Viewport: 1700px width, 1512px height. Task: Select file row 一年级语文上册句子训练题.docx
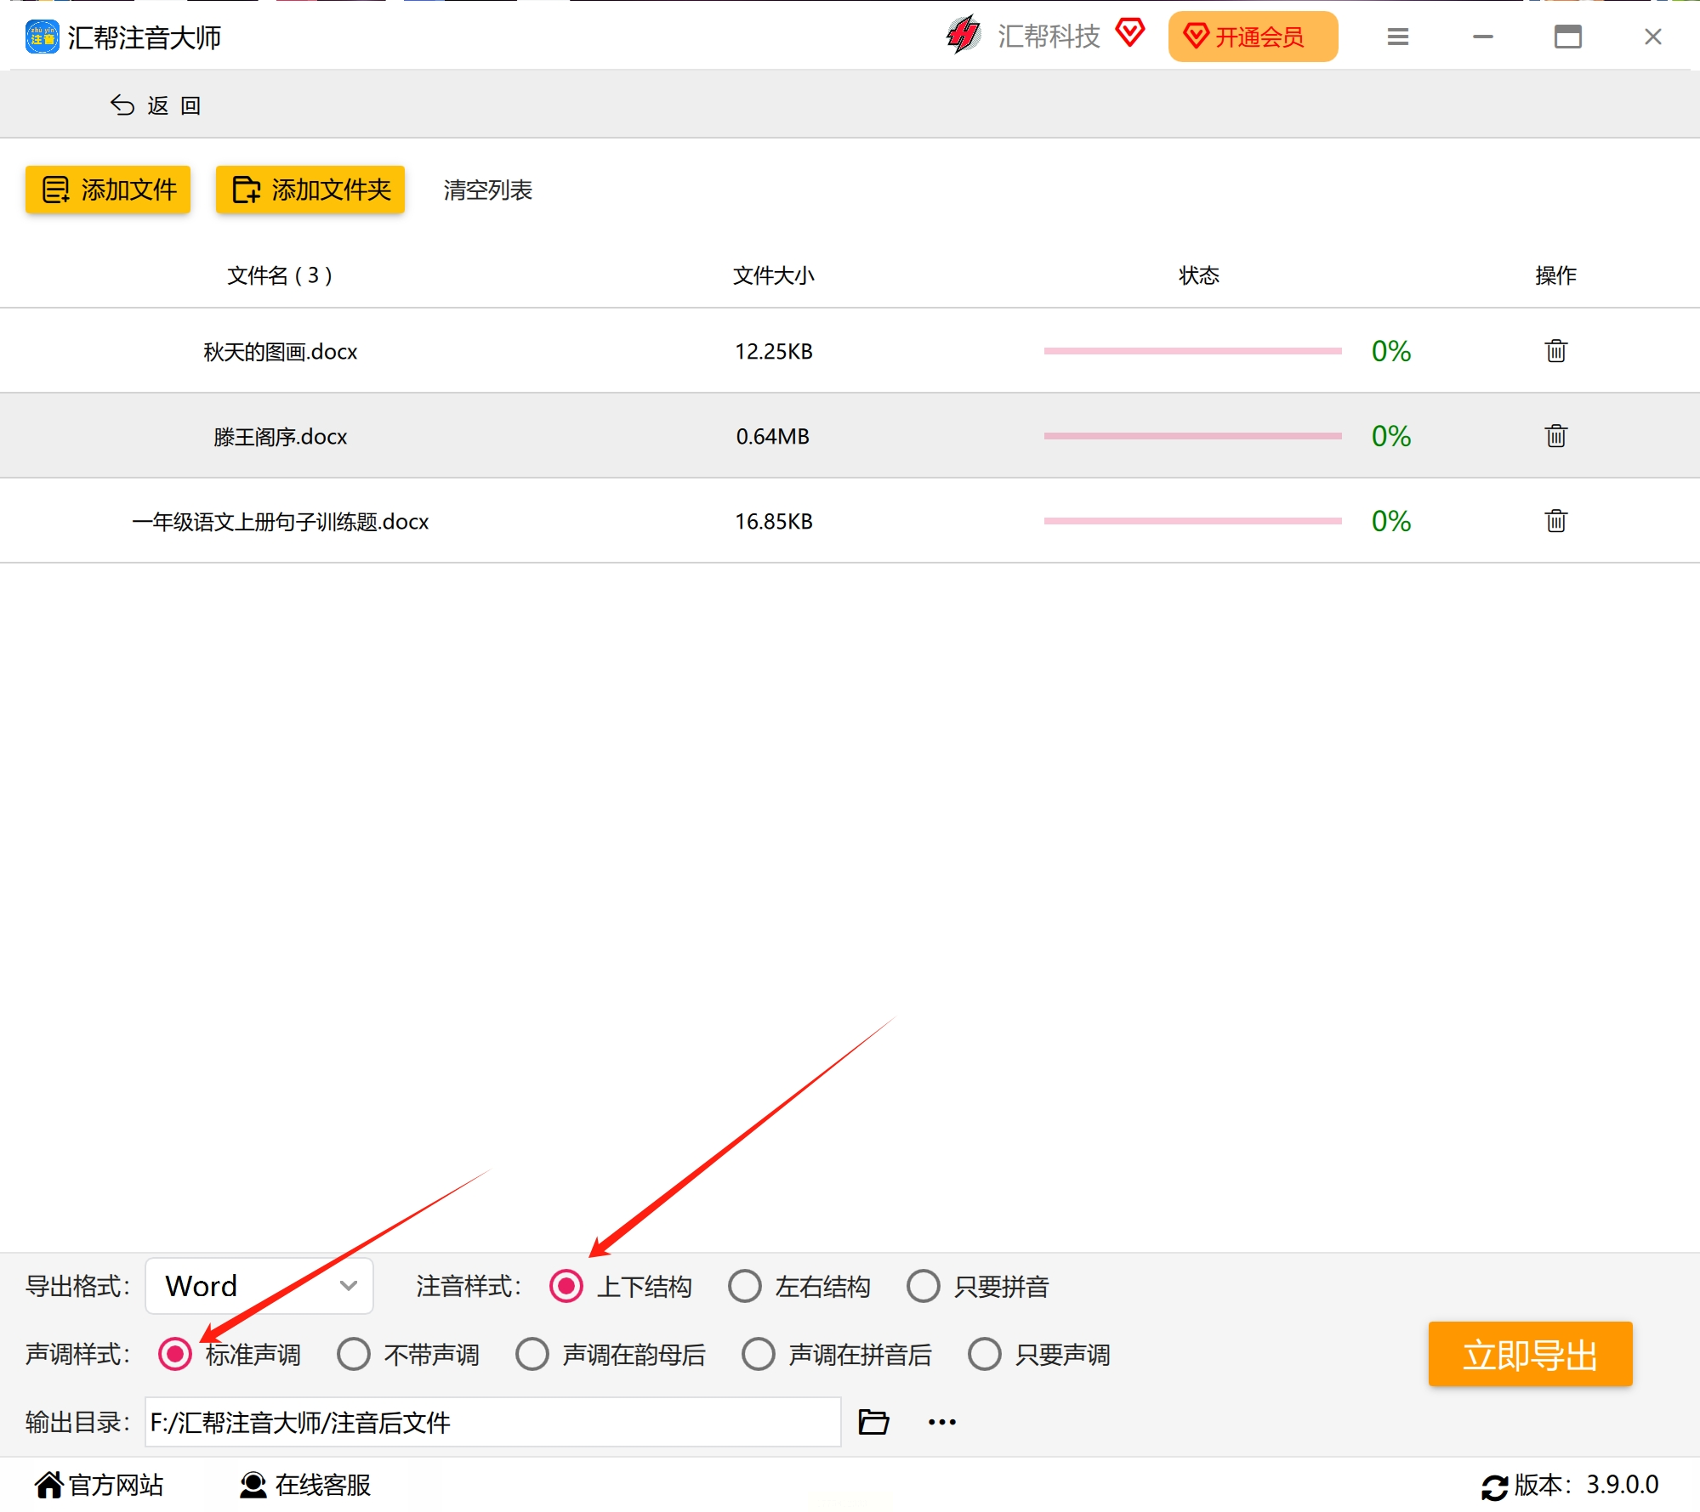click(x=850, y=520)
